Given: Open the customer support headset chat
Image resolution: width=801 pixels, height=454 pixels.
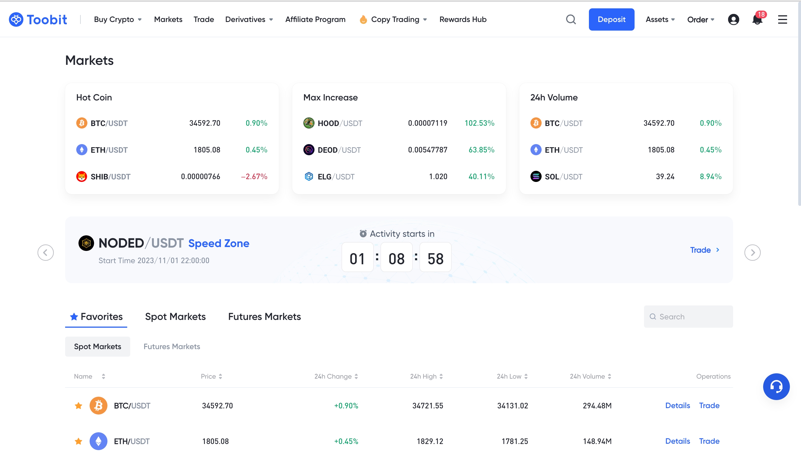Looking at the screenshot, I should tap(776, 387).
